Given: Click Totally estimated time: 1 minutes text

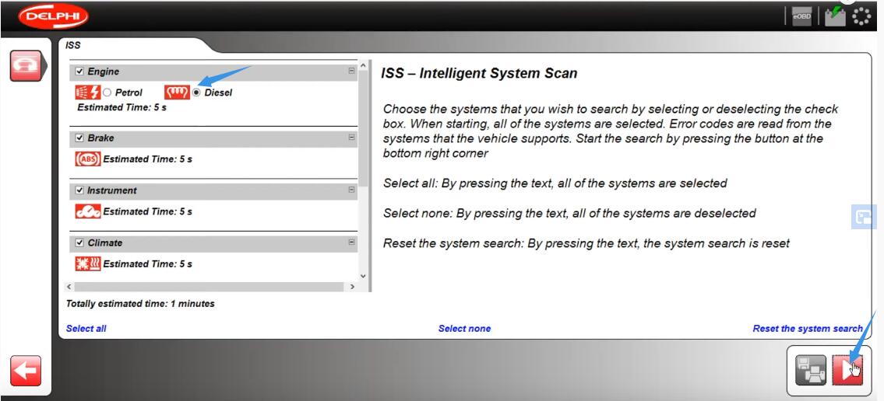Looking at the screenshot, I should coord(140,304).
